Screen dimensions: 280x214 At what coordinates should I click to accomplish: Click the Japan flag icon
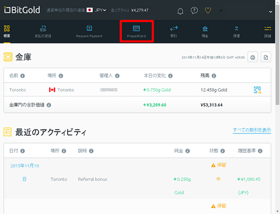point(89,10)
